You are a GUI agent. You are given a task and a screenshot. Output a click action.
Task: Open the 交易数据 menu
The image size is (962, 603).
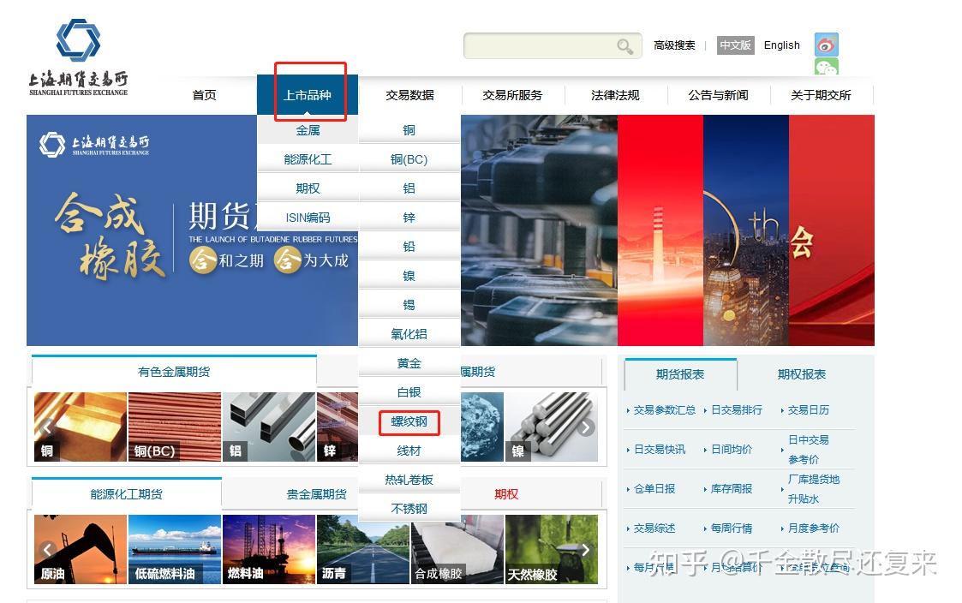point(409,96)
